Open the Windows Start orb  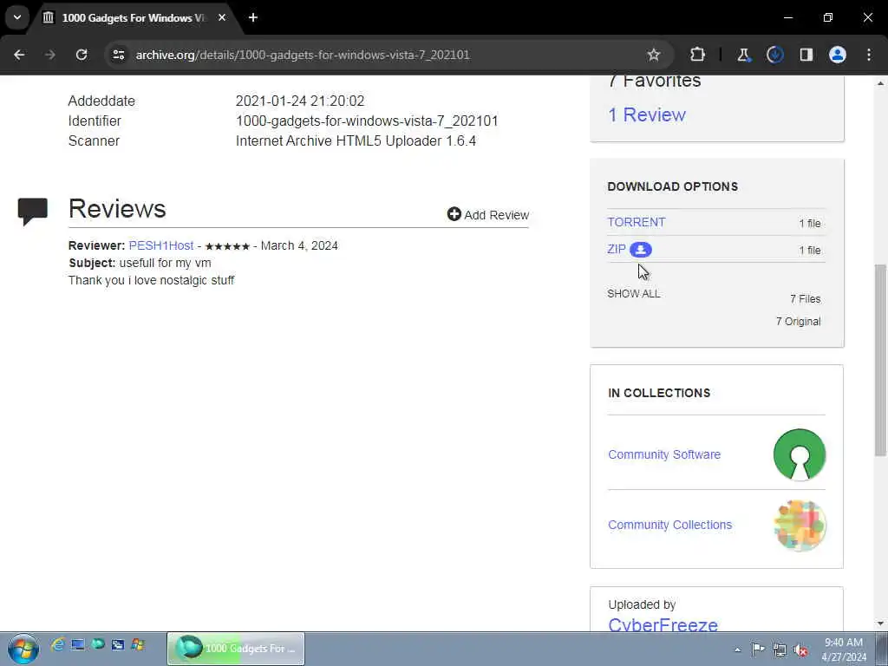pos(23,649)
